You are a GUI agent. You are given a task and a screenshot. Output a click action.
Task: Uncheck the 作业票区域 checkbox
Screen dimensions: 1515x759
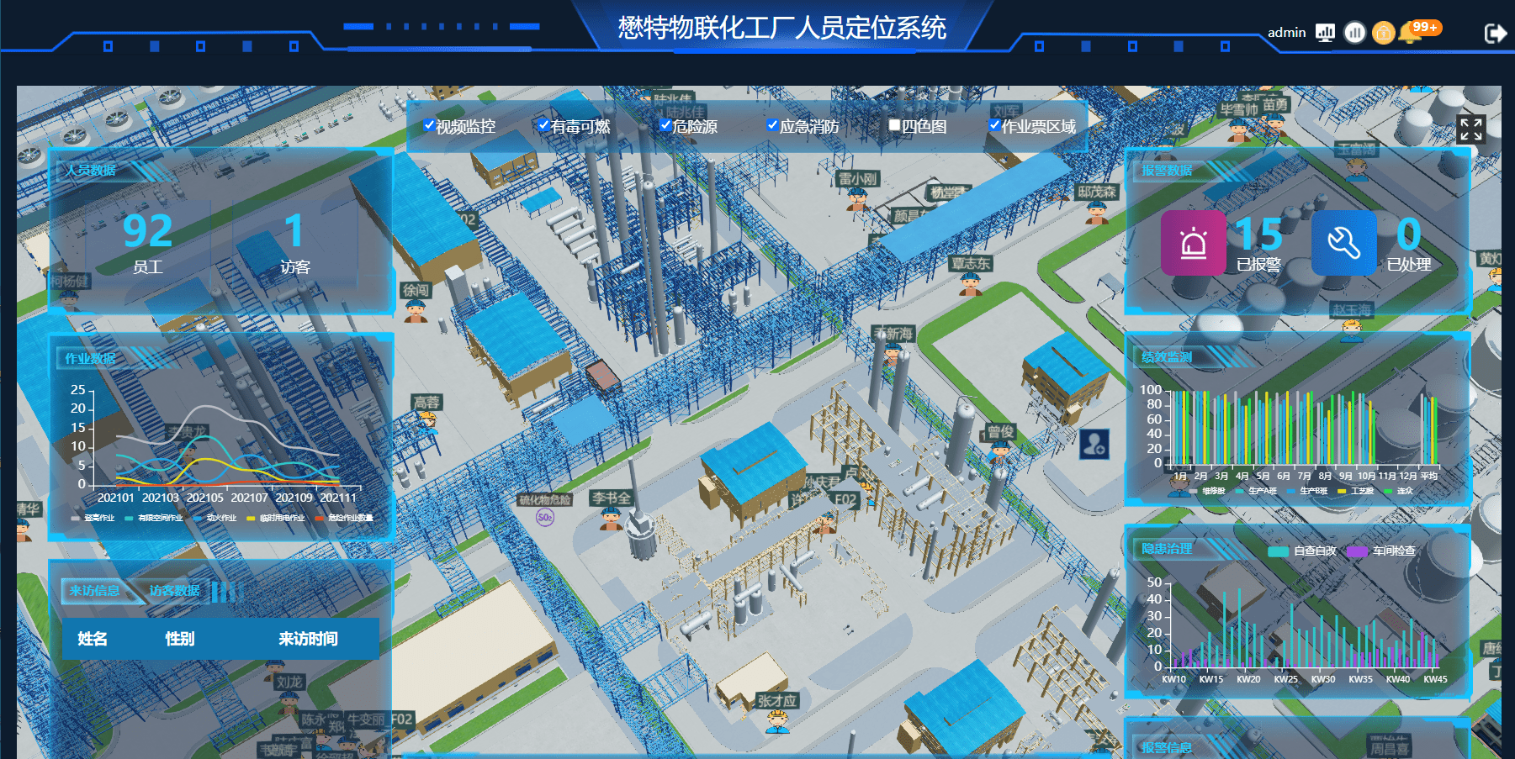tap(994, 125)
